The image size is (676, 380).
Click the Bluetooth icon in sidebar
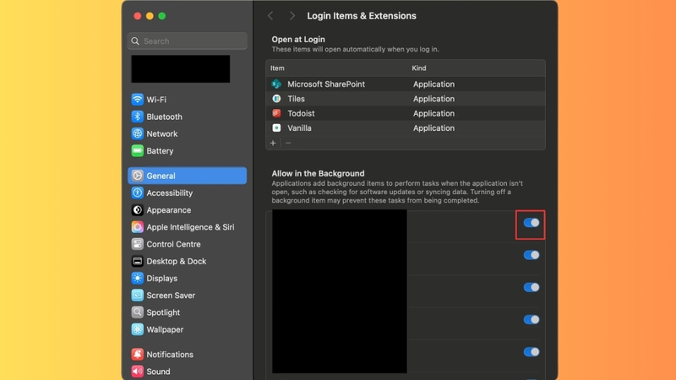137,117
